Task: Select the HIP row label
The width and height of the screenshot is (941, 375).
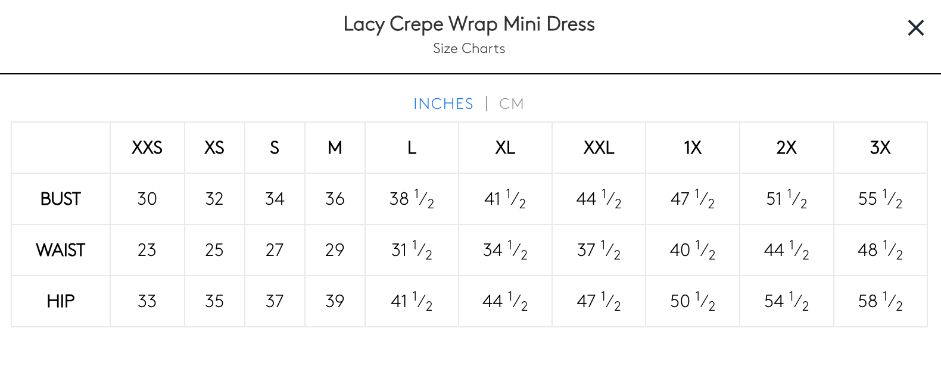Action: [x=61, y=301]
